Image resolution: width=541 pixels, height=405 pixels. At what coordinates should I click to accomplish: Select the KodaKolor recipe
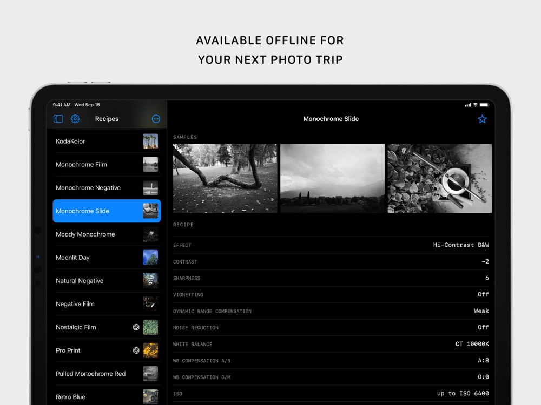point(107,141)
